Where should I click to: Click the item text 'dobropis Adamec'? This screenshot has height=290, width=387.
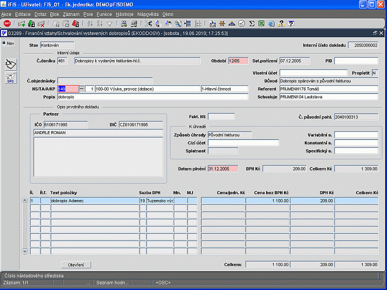67,201
